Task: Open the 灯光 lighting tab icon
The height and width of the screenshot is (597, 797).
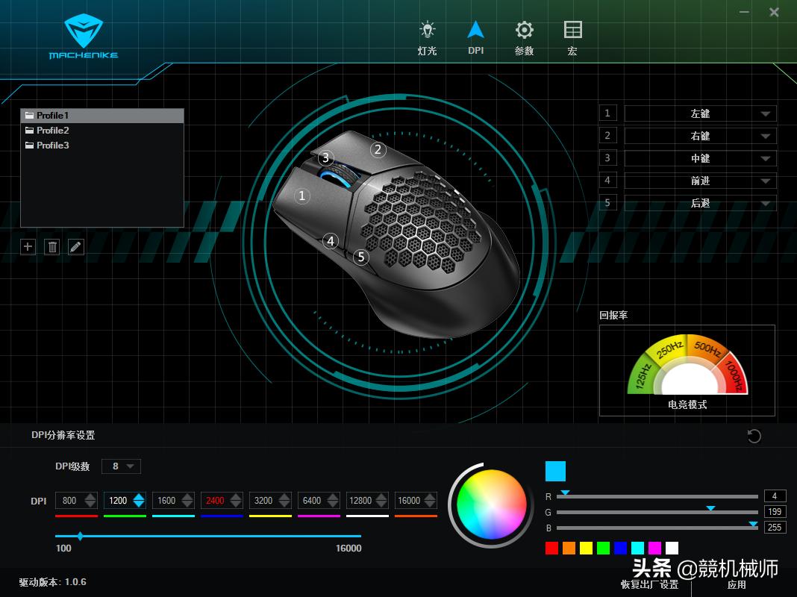Action: (x=427, y=31)
